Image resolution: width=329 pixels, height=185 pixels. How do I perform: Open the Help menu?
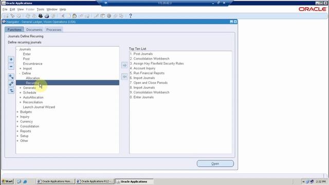click(x=63, y=9)
